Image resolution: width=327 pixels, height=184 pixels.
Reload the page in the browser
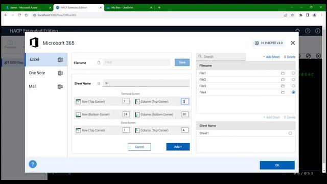coord(19,15)
